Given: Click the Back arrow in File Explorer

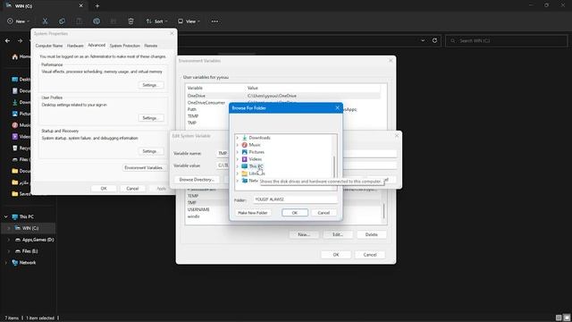Looking at the screenshot, I should pos(8,40).
